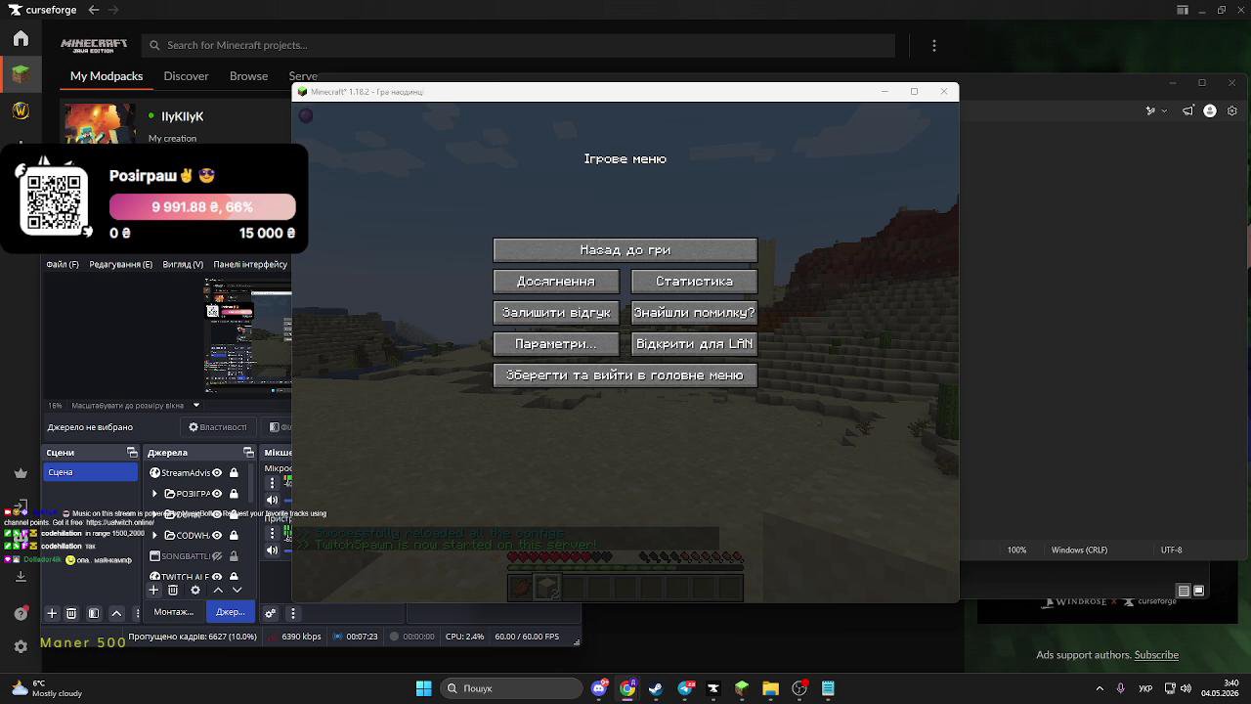Expand the CODWH source group
This screenshot has width=1251, height=704.
(x=154, y=535)
